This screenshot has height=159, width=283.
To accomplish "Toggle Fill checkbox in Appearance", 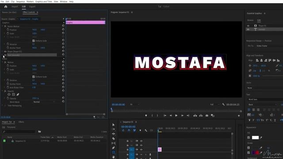I will pyautogui.click(x=249, y=137).
